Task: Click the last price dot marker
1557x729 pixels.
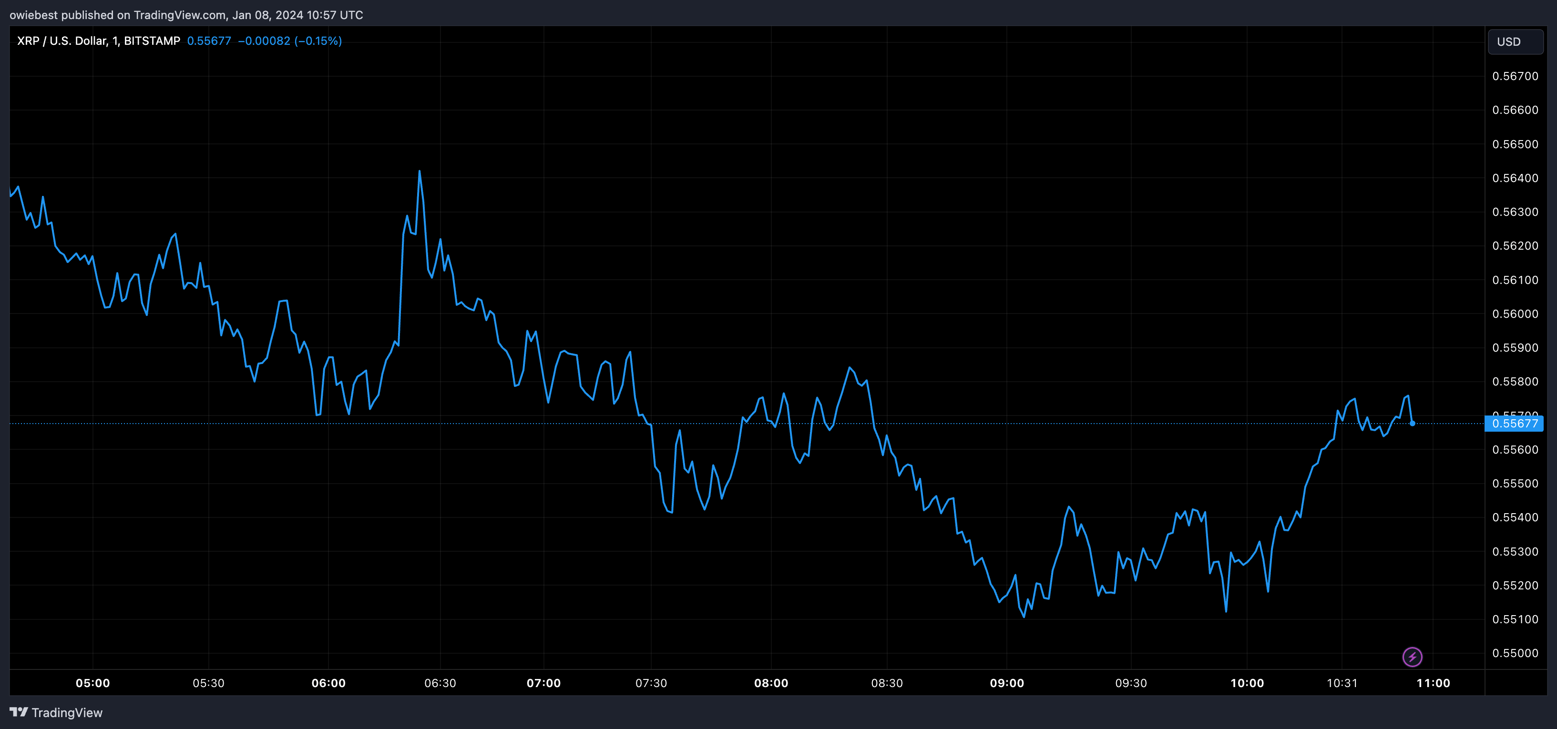Action: [x=1412, y=424]
